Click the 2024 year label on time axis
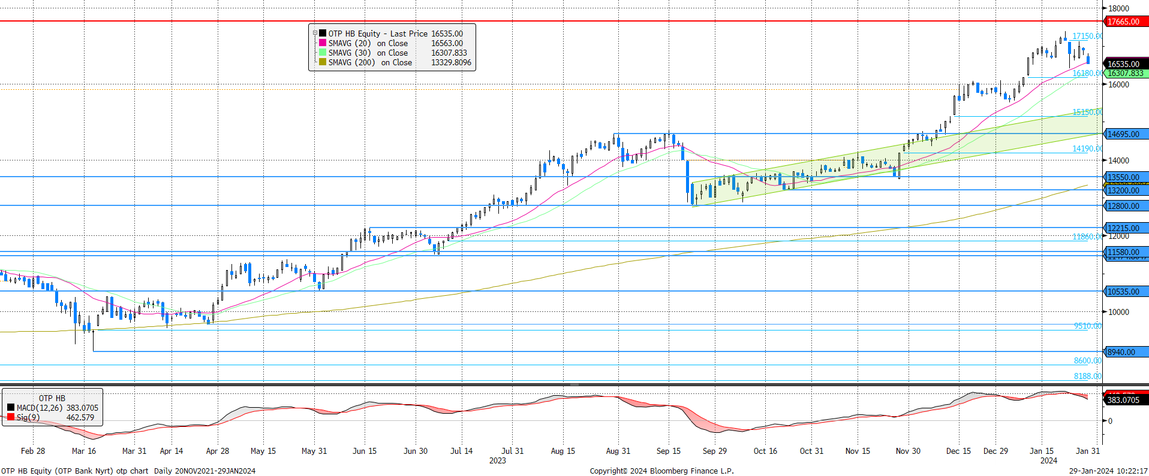The width and height of the screenshot is (1149, 476). (1049, 460)
